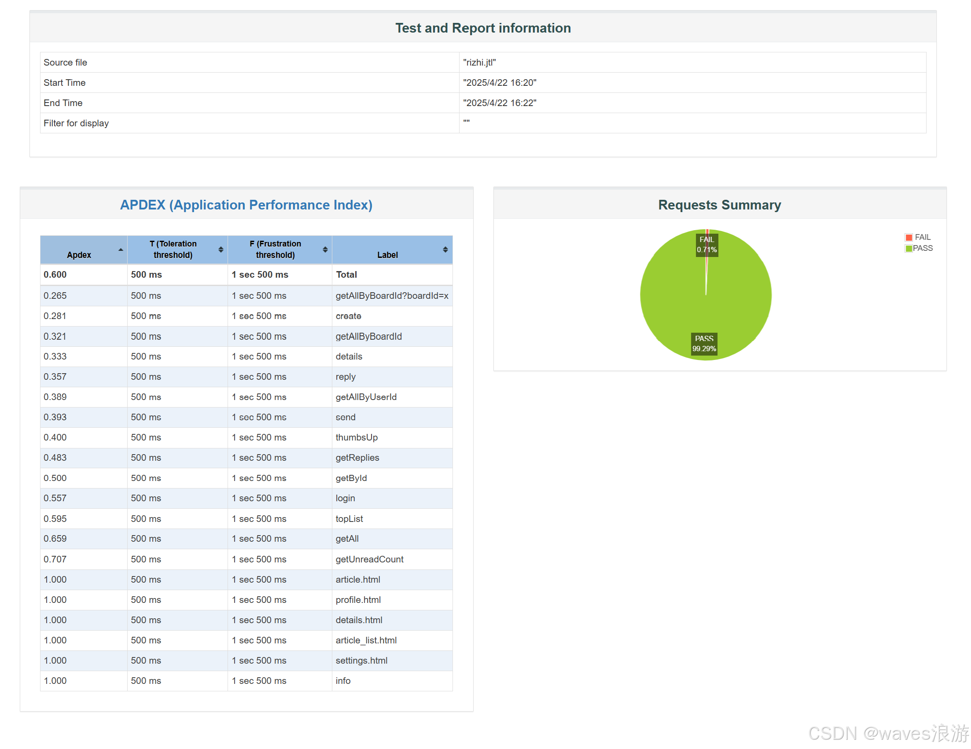Image resolution: width=971 pixels, height=749 pixels.
Task: Click the PASS 99.29% pie label
Action: pyautogui.click(x=704, y=344)
